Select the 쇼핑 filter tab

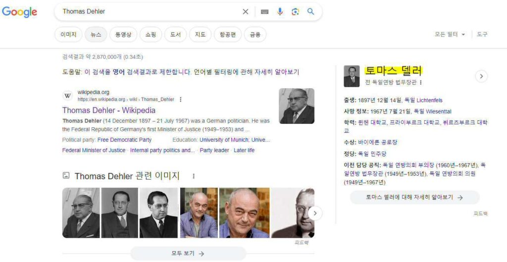pos(151,35)
